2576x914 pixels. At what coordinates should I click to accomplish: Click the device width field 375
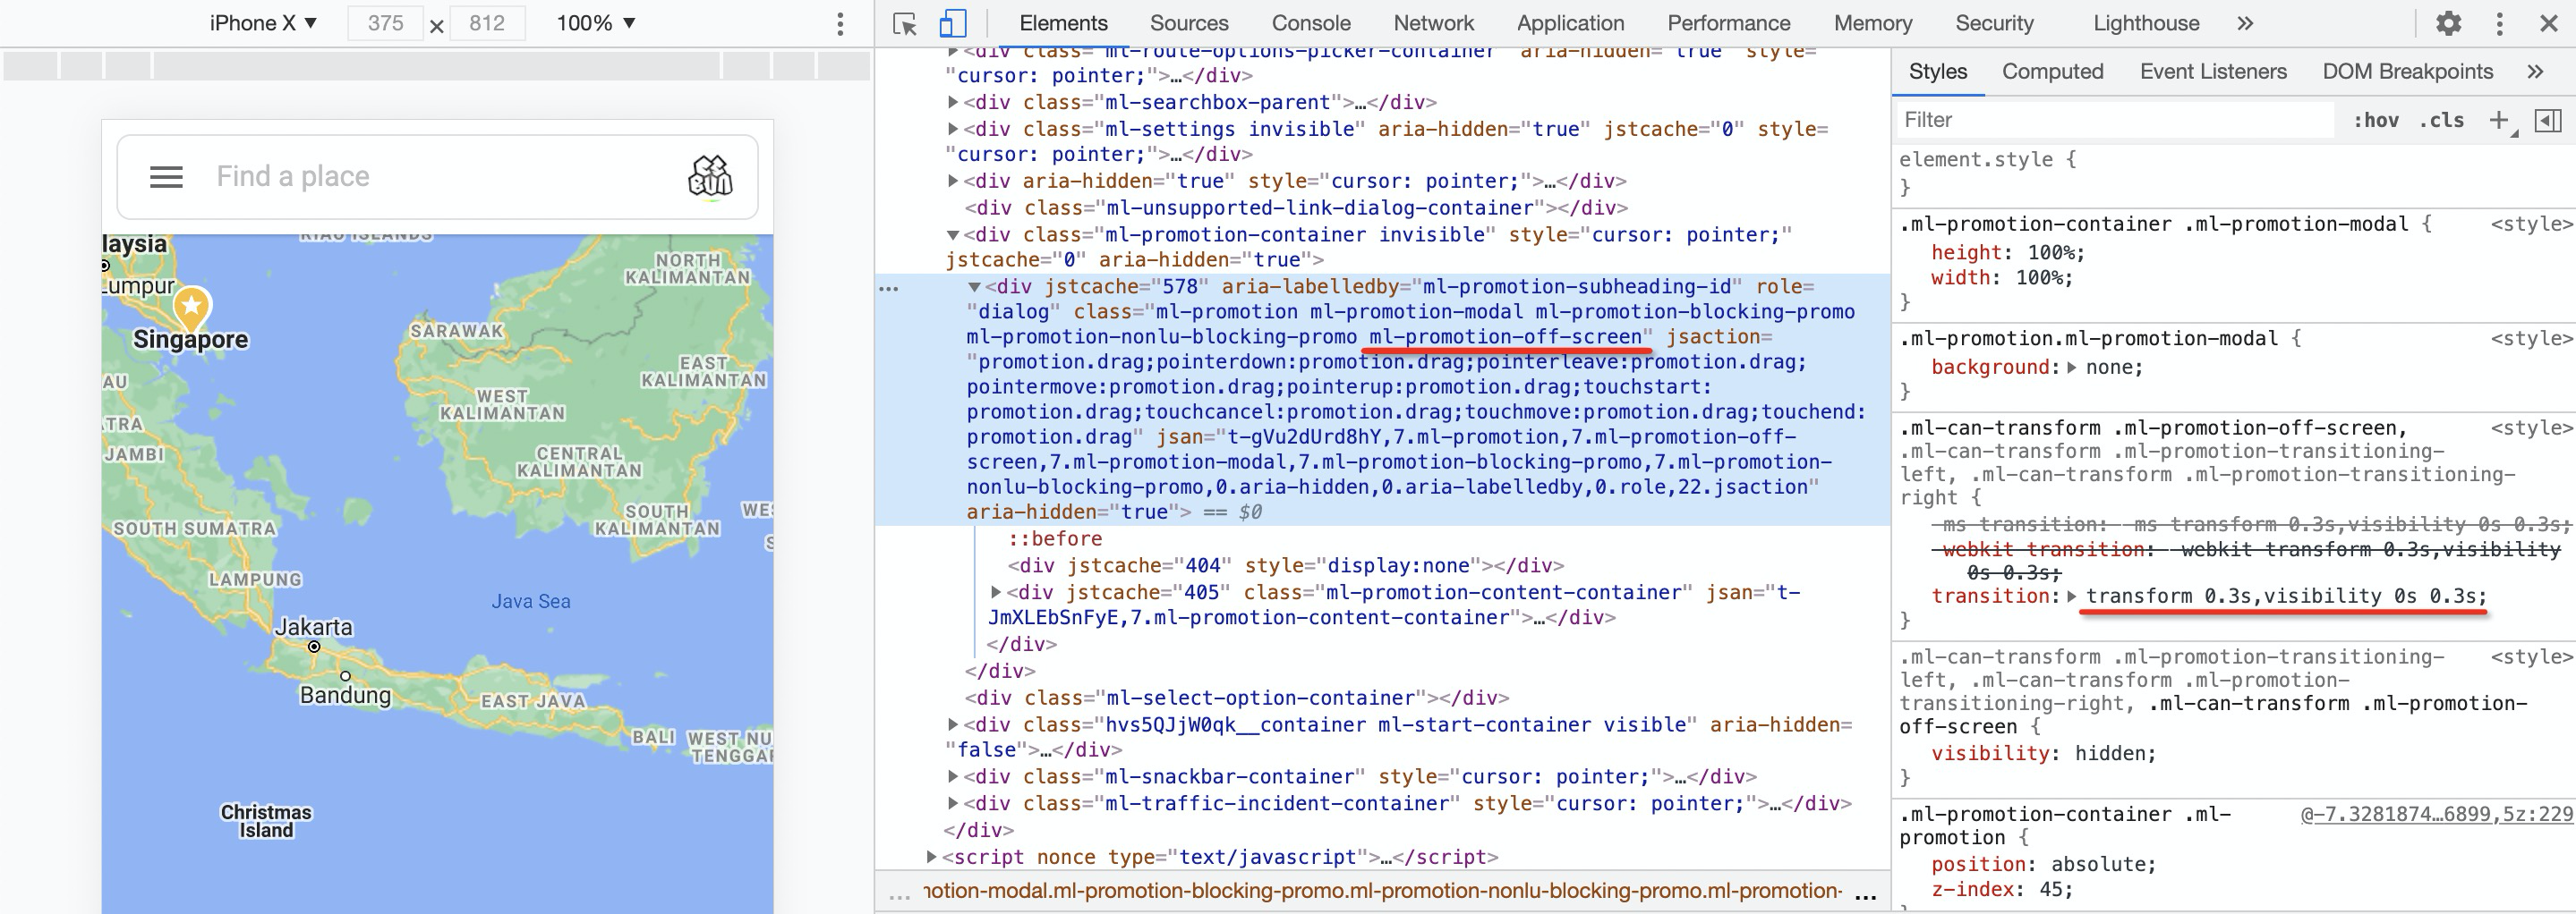[385, 23]
